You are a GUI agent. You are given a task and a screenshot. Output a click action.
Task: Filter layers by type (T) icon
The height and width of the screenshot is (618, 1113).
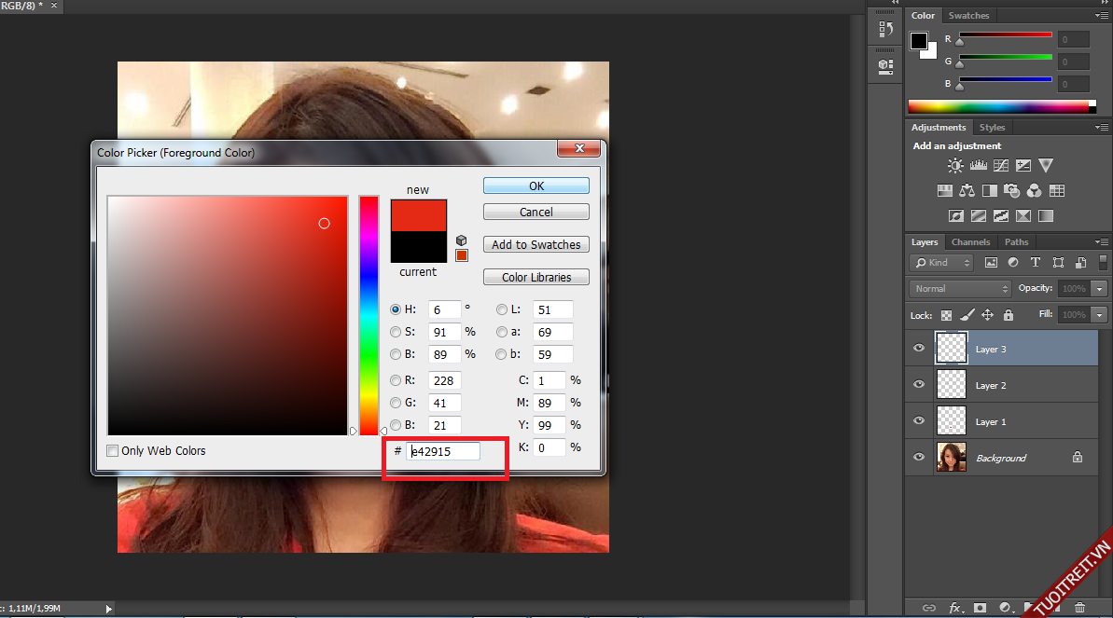pyautogui.click(x=1036, y=263)
